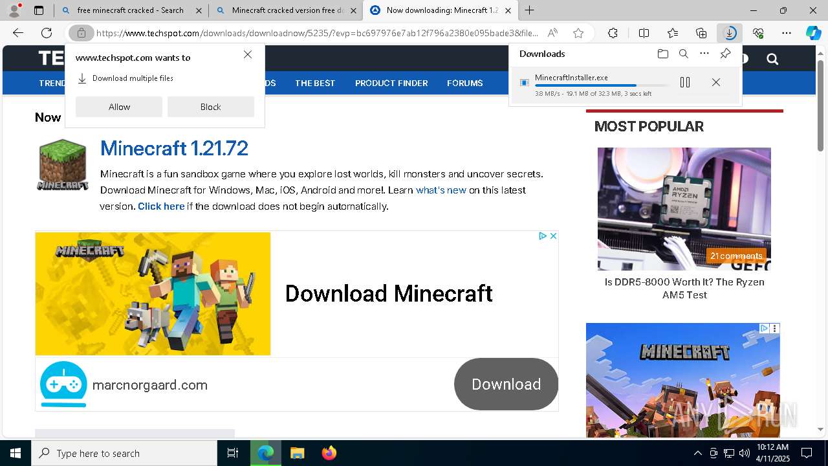Screen dimensions: 828x466
Task: Open THE BEST menu on TechSpot
Action: [x=315, y=83]
